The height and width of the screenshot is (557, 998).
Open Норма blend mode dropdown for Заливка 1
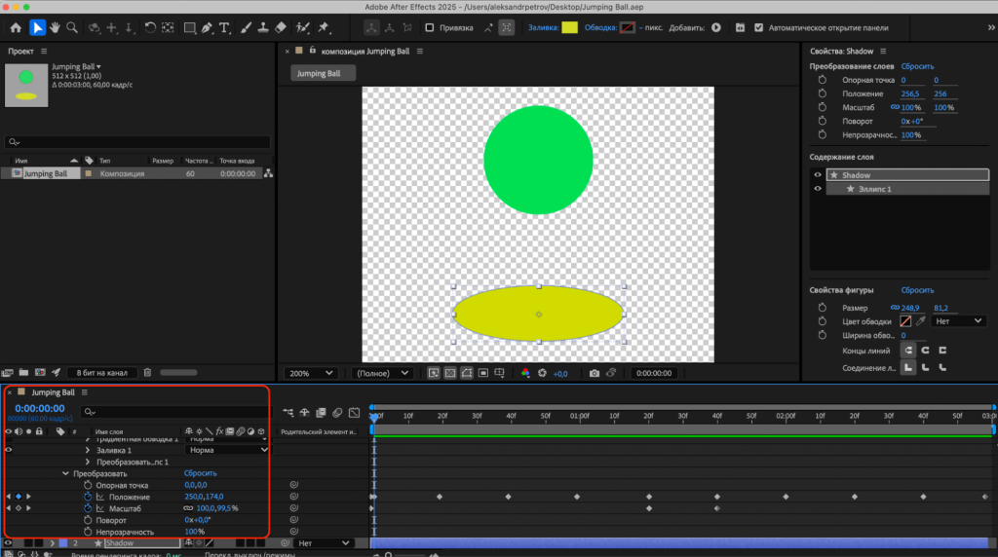[x=227, y=450]
